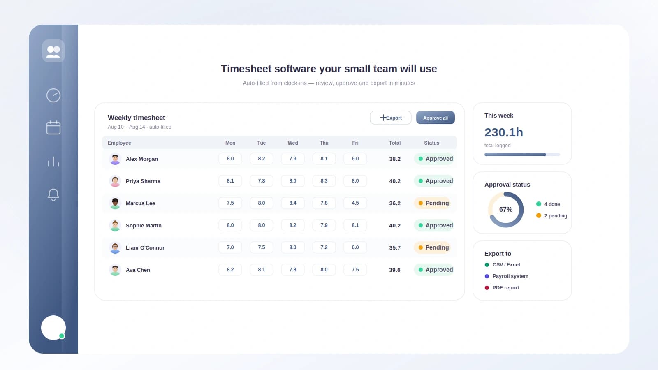Click the Approve all button
Screen dimensions: 658x370
(436, 118)
